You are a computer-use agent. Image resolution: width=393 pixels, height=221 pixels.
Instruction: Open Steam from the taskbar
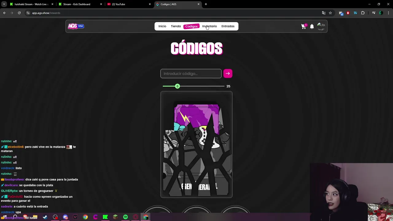(45, 217)
